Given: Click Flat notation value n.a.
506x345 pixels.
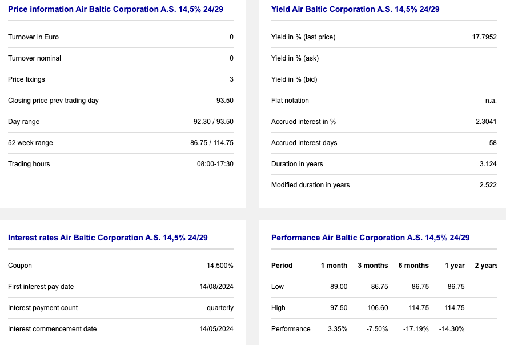Looking at the screenshot, I should (x=491, y=101).
